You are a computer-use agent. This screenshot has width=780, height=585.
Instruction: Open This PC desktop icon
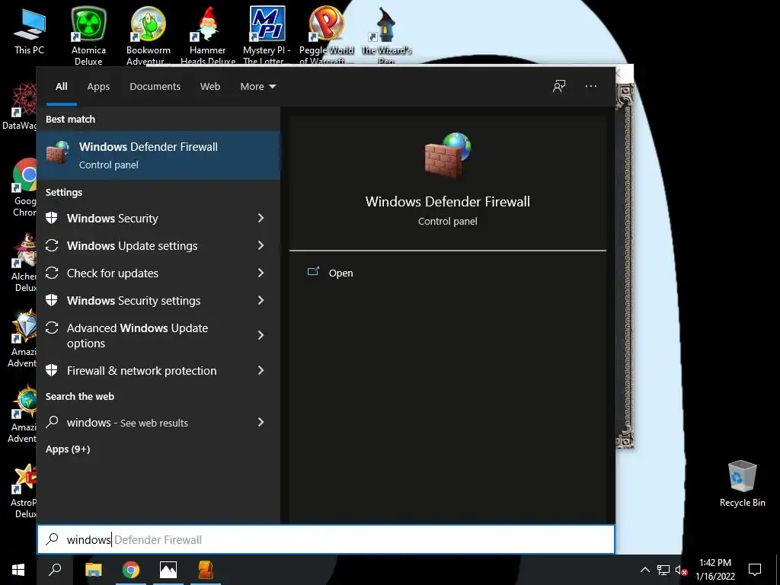click(30, 31)
